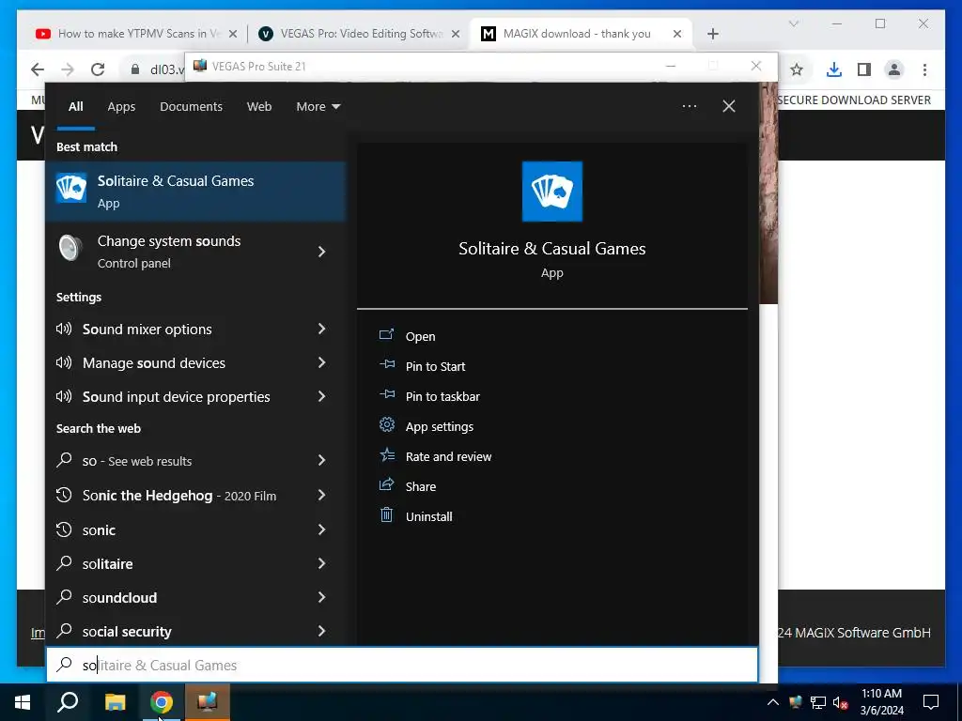962x721 pixels.
Task: Expand solitaire suggestion chevron
Action: (x=321, y=563)
